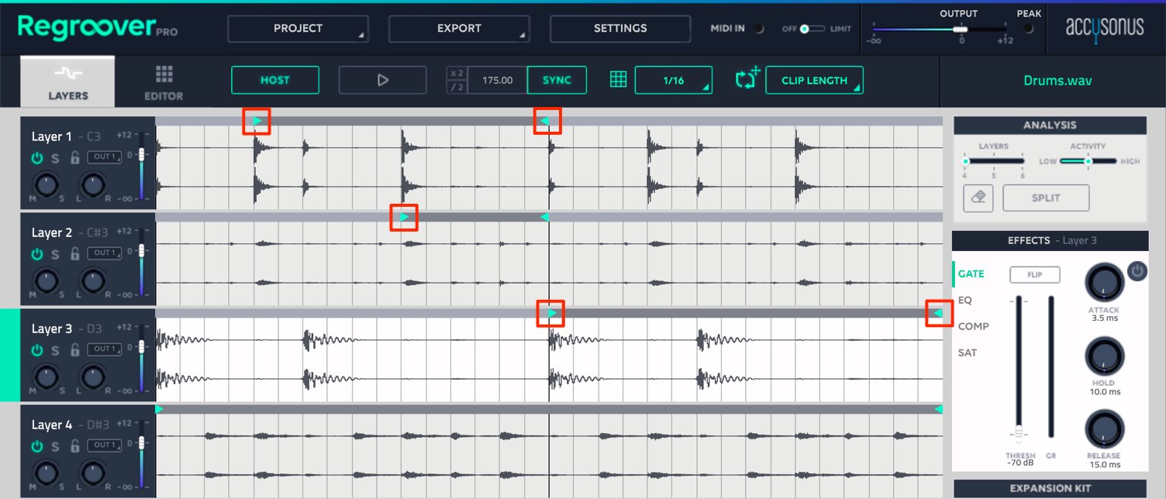
Task: Unlock Layer 1 with the padlock icon
Action: pyautogui.click(x=74, y=157)
